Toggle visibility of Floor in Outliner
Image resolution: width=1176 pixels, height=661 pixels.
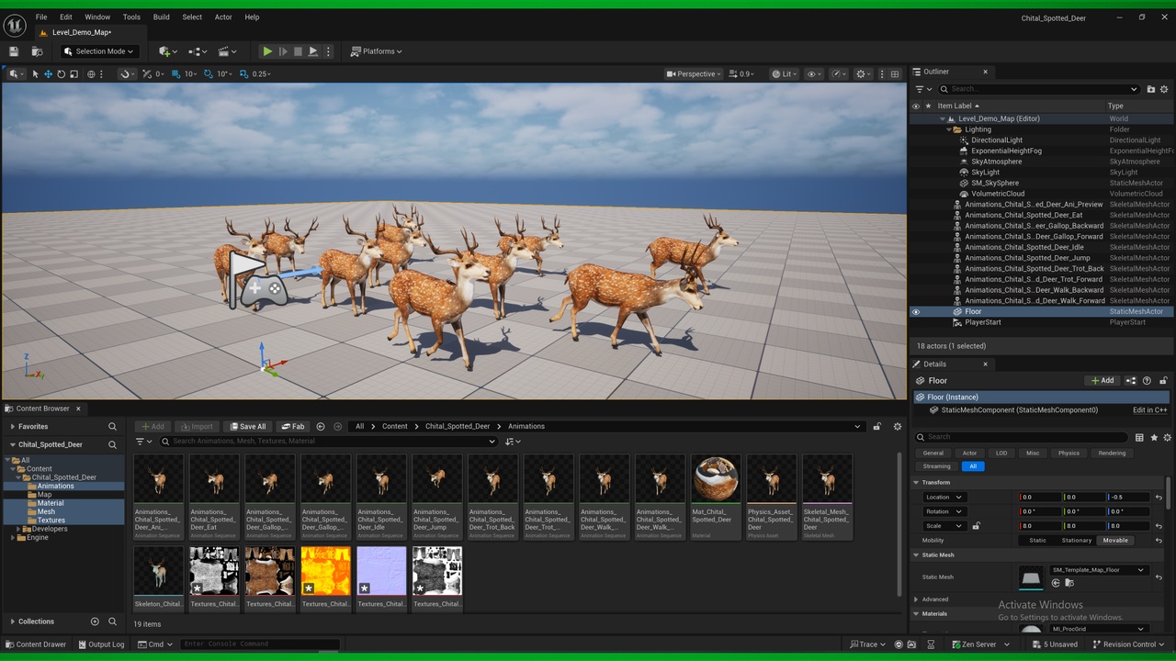[x=916, y=312]
